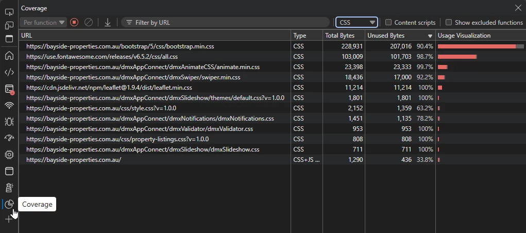526x233 pixels.
Task: Select the css/style.css?v=1.0.0 row
Action: [273, 108]
